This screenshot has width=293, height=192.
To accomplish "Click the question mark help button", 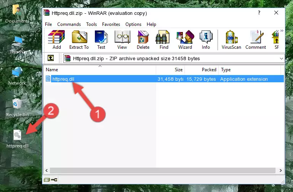I will [259, 13].
